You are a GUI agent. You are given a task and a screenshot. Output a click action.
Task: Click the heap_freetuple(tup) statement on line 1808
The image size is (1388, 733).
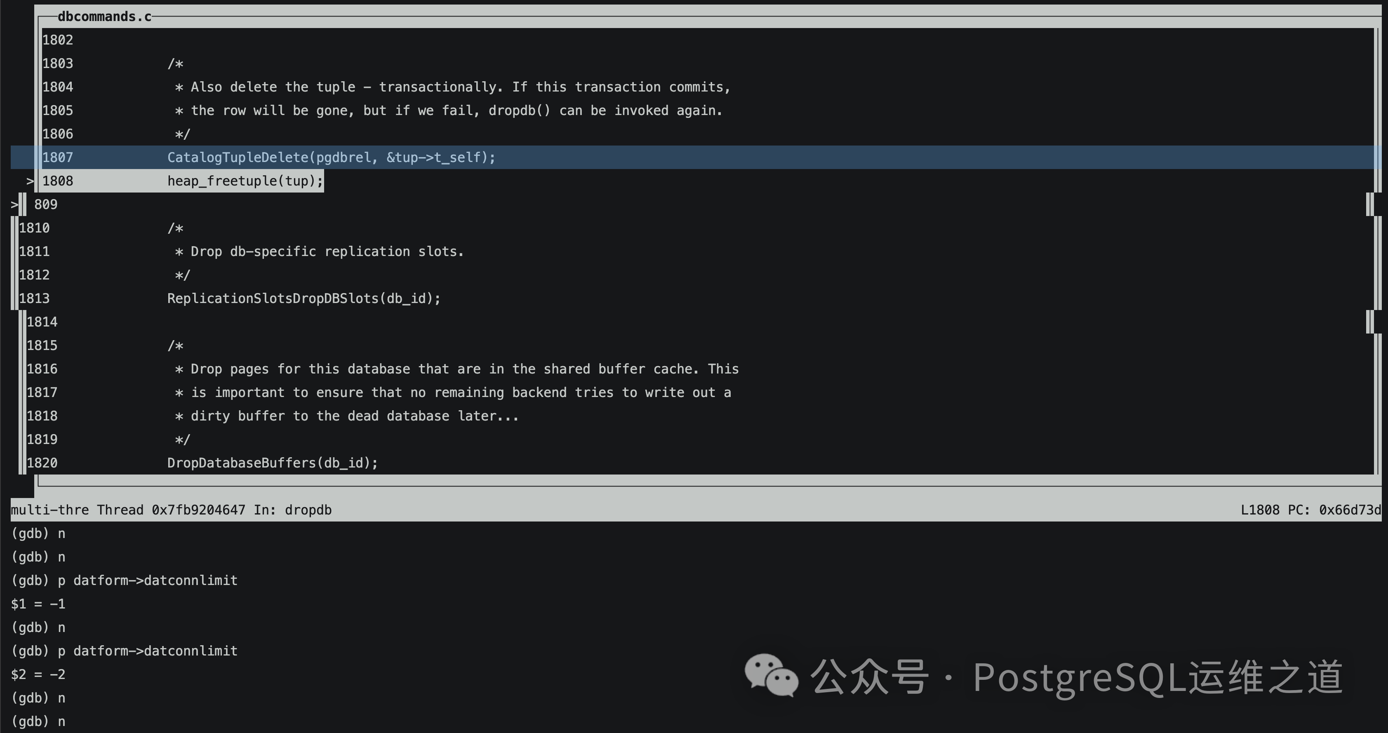point(245,181)
